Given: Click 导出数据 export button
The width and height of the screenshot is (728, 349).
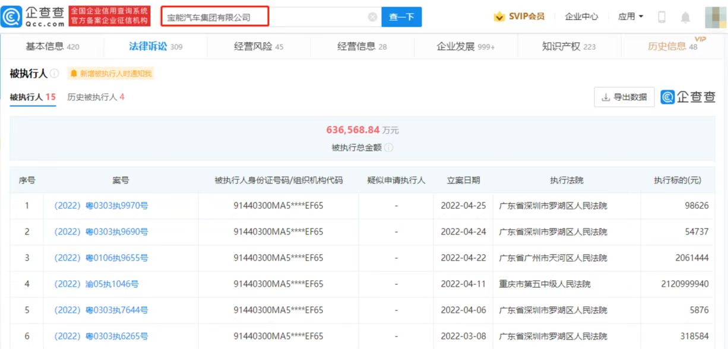Looking at the screenshot, I should pyautogui.click(x=624, y=97).
